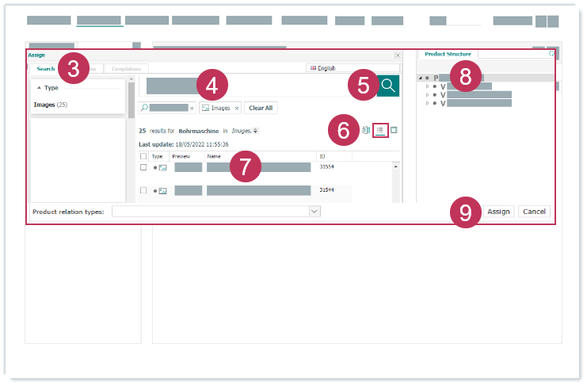Tick the select-all checkbox in table header

[143, 157]
